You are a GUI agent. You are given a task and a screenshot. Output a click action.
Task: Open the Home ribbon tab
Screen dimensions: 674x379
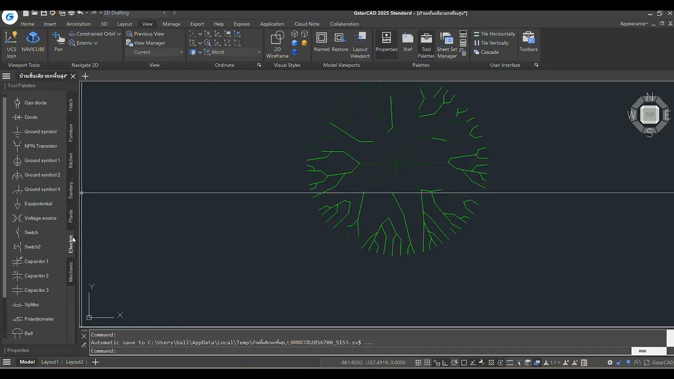click(27, 24)
